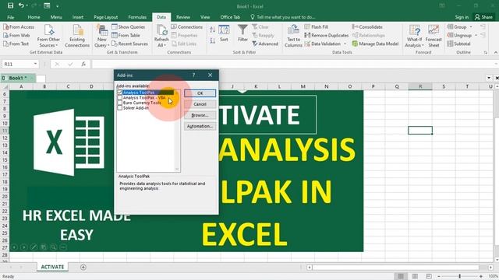Click Automation... button
499x280 pixels.
tap(200, 126)
